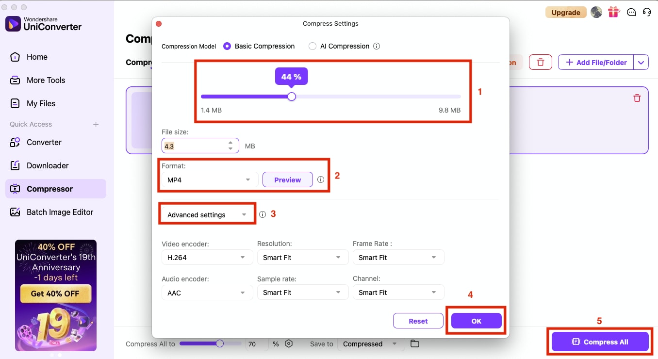Open the Resolution dropdown set to Smart Fit
658x359 pixels.
tap(302, 257)
